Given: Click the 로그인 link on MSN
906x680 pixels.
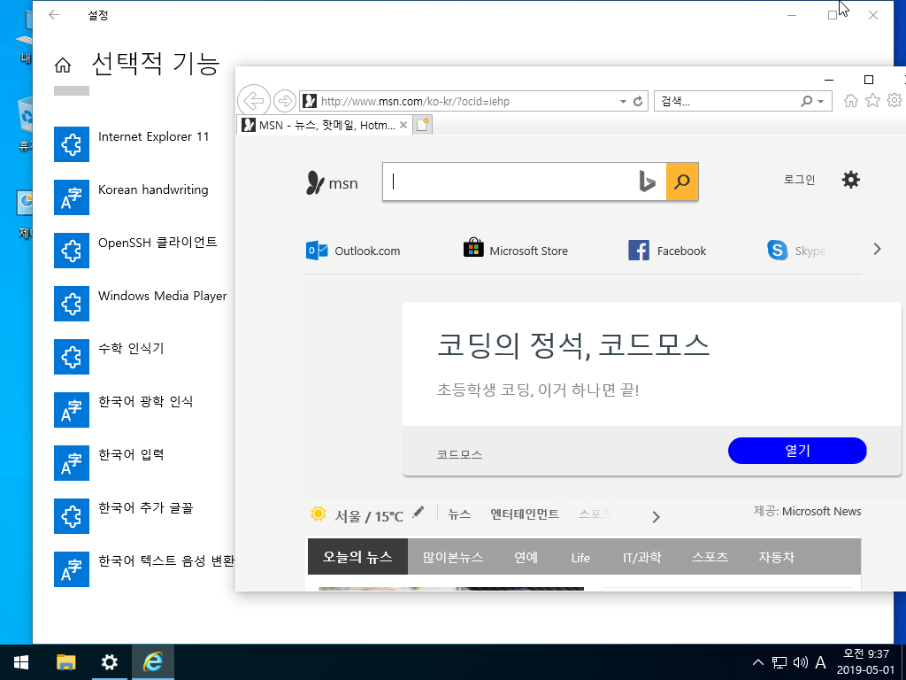Looking at the screenshot, I should pos(799,180).
